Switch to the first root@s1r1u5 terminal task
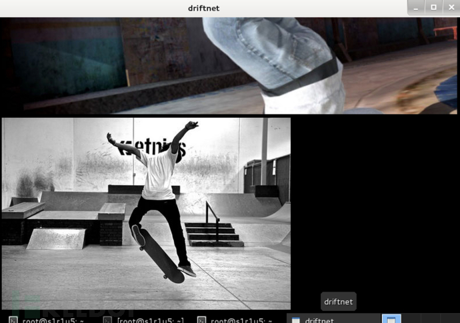Screen dimensions: 460x323 pos(47,320)
